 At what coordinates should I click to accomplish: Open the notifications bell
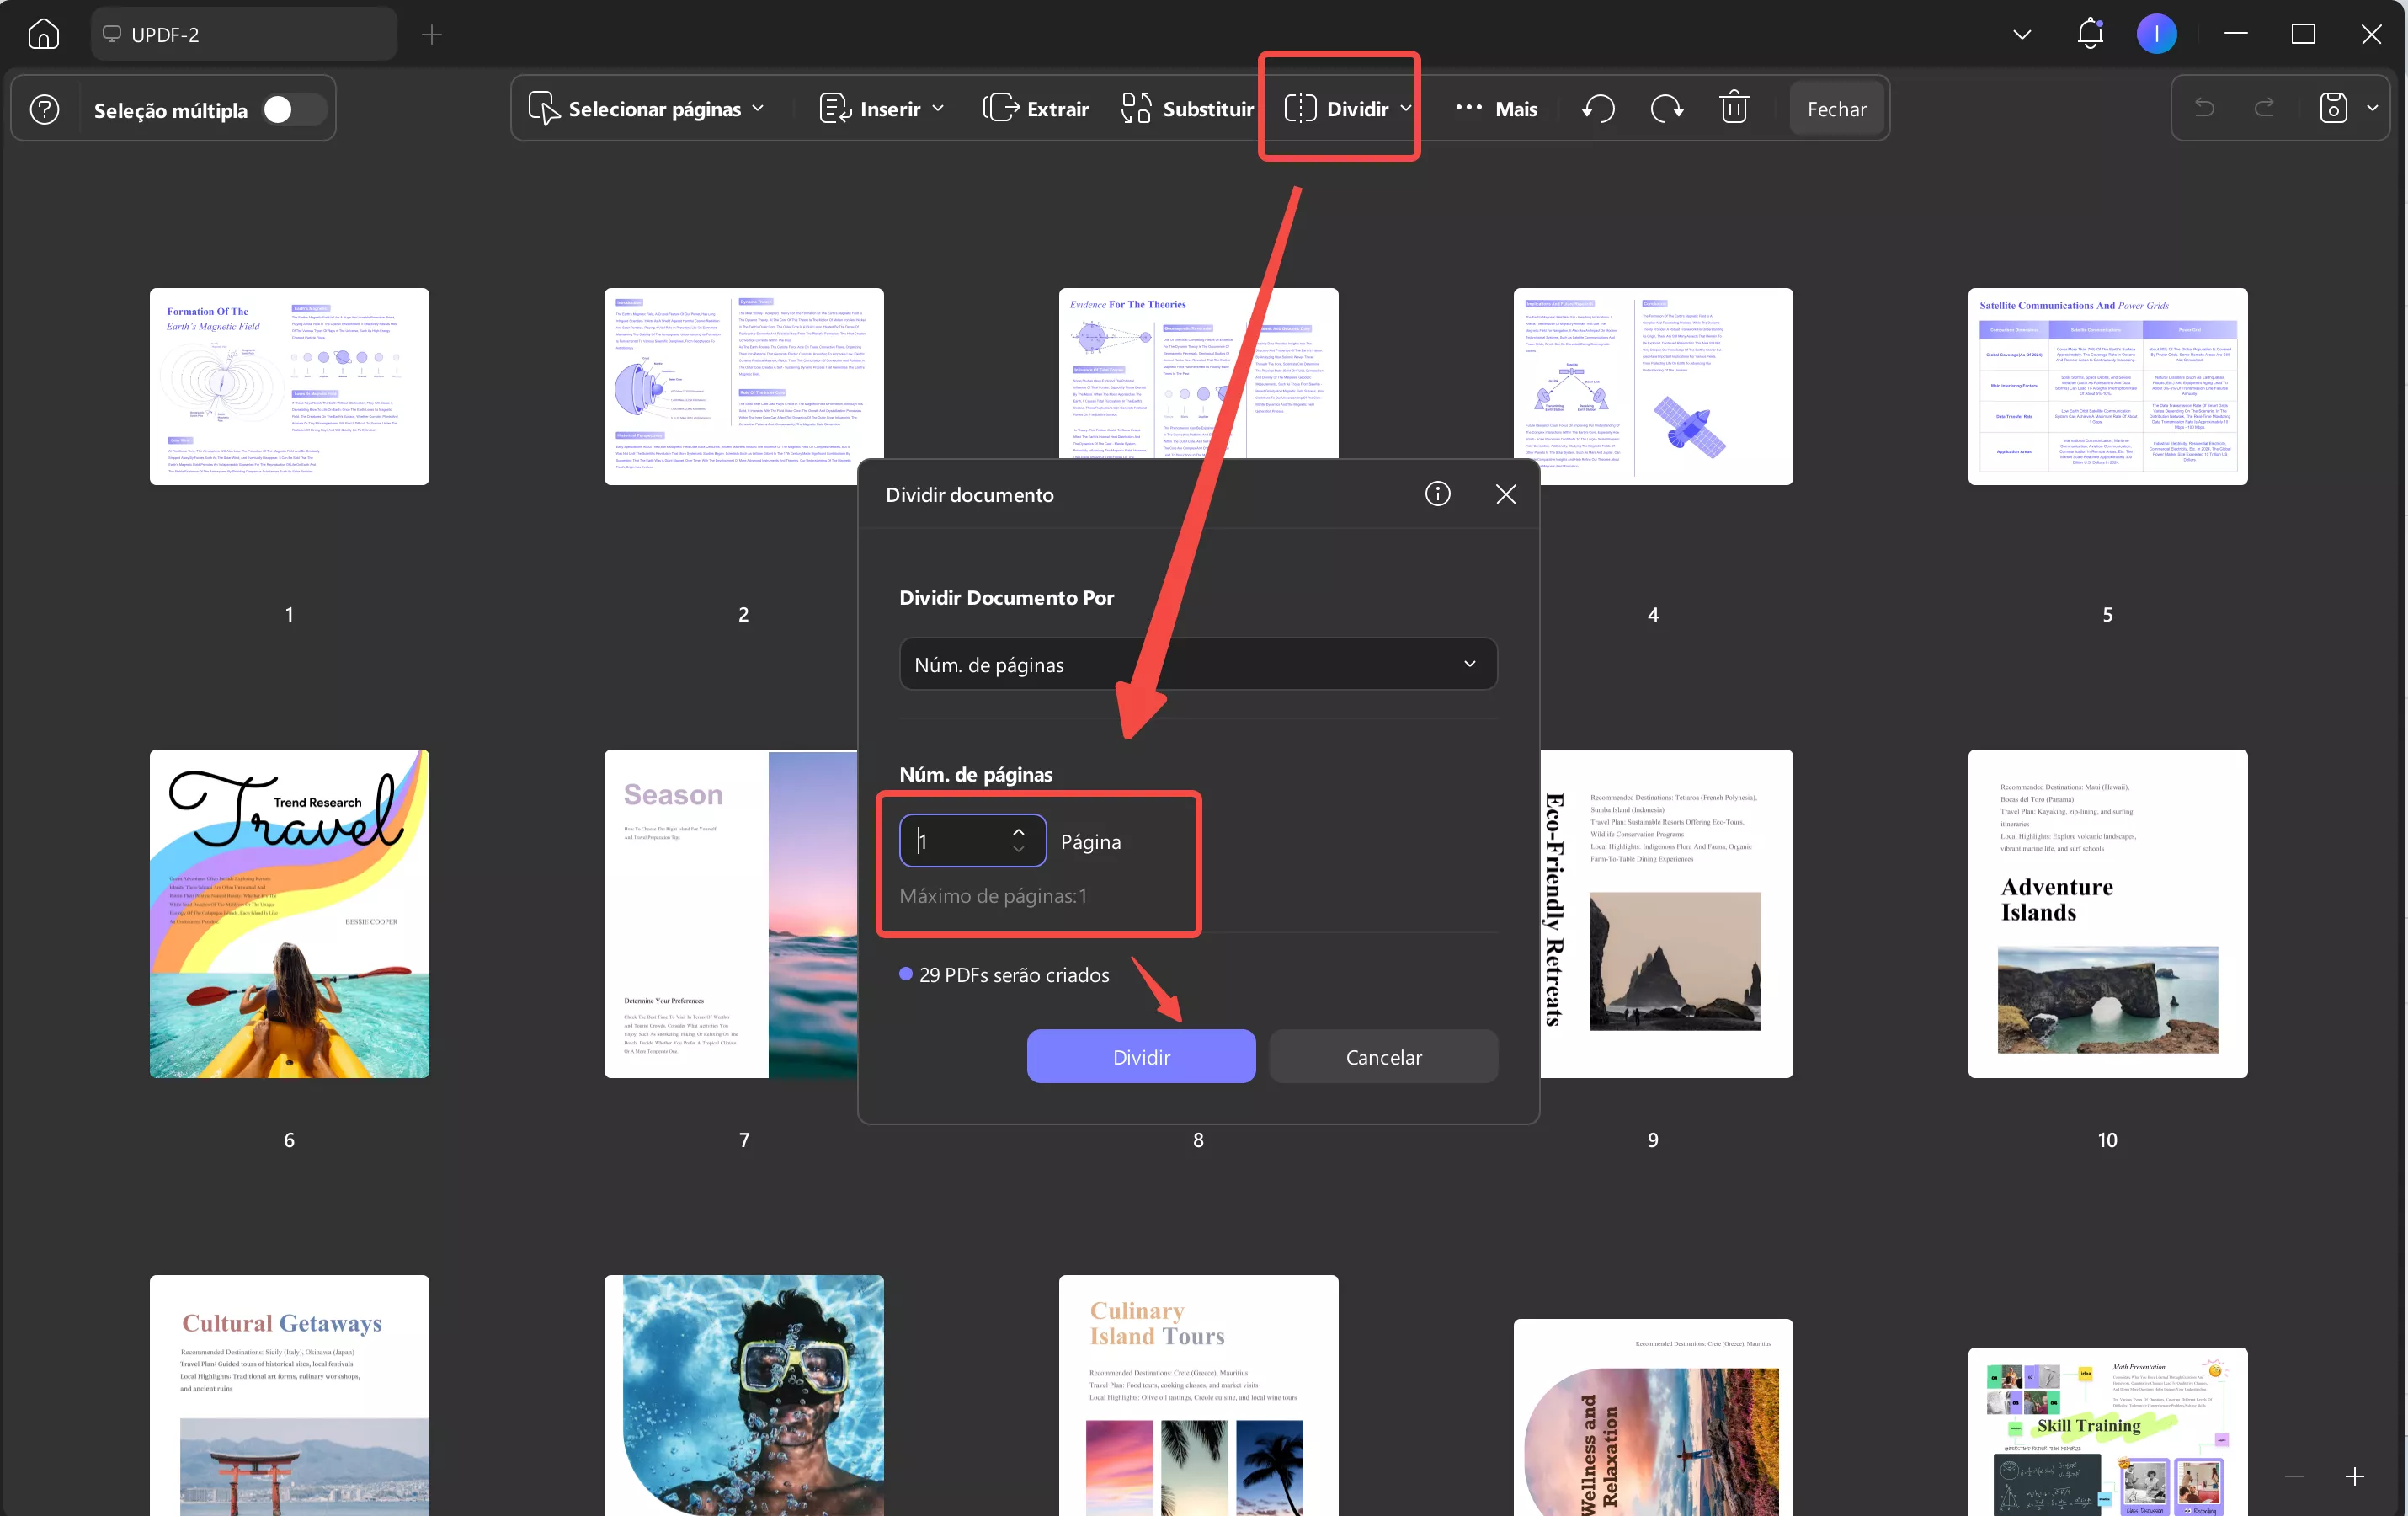point(2090,34)
